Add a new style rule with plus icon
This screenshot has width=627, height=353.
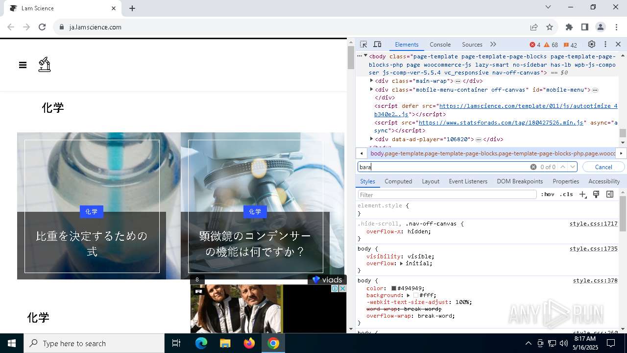click(x=582, y=195)
